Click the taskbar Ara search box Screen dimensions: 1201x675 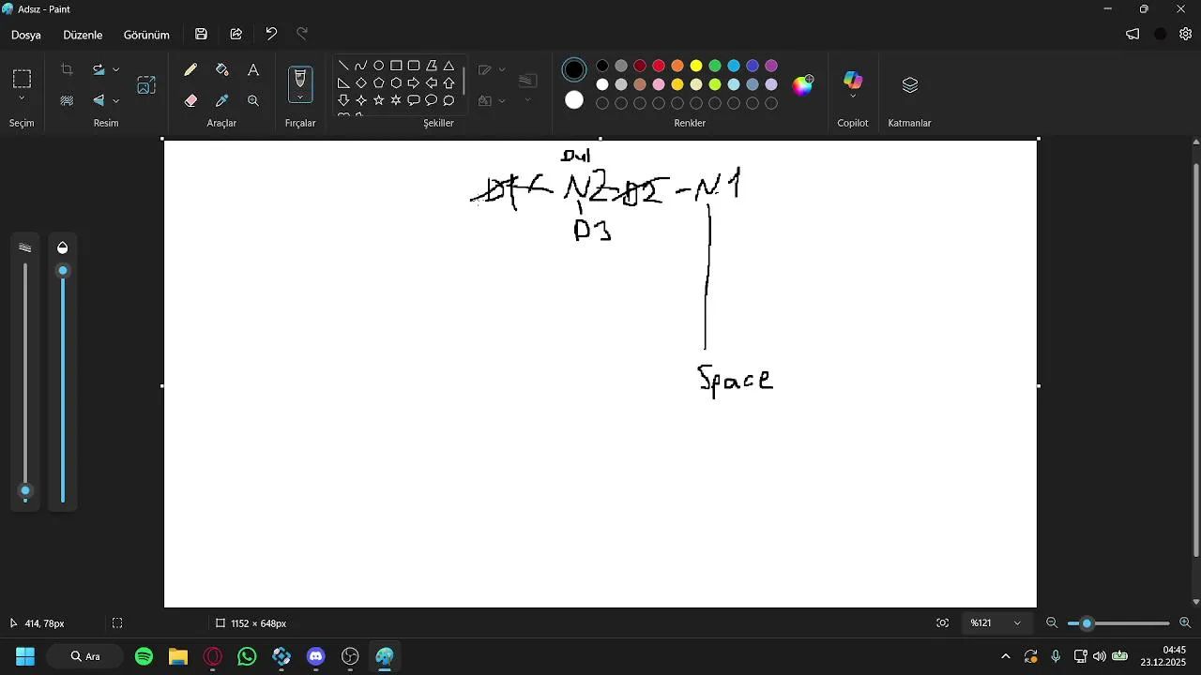coord(84,656)
